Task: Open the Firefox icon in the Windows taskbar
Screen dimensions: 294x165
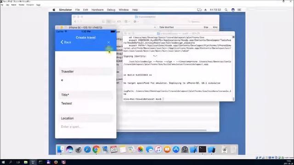Action: tap(56, 162)
